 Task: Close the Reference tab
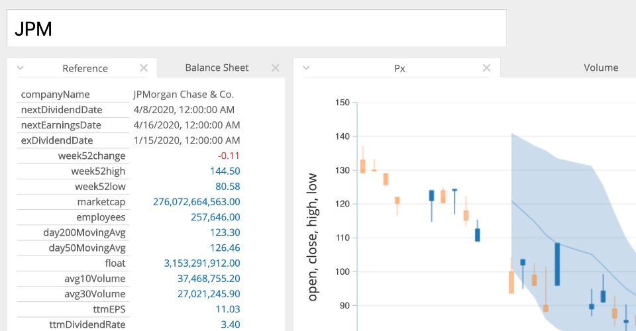pos(144,68)
